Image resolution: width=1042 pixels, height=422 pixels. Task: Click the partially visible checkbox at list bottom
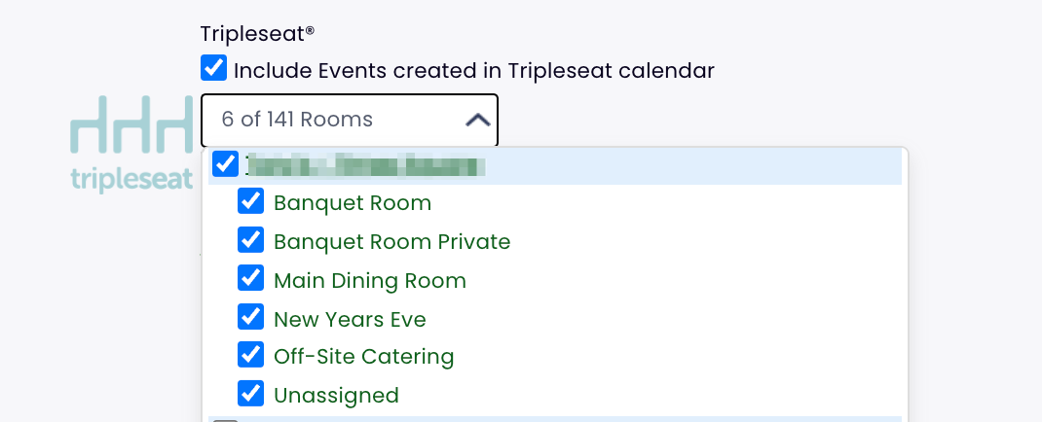(225, 419)
